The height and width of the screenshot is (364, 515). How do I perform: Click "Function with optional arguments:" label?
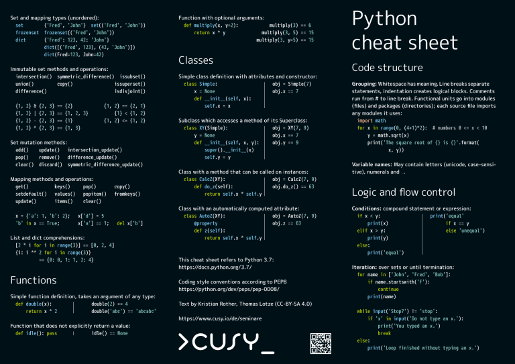(221, 18)
